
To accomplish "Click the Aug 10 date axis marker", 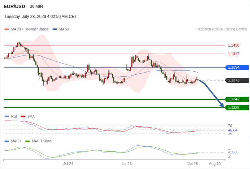I will (215, 164).
